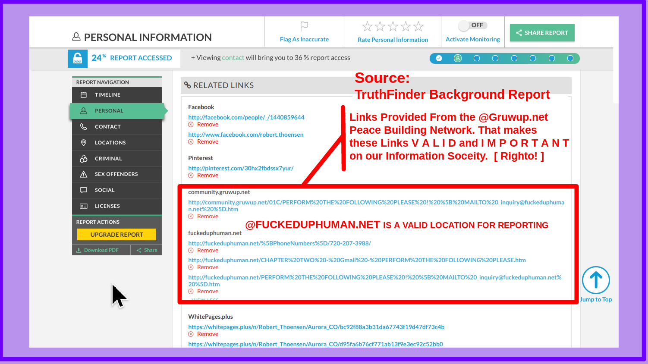This screenshot has height=364, width=648.
Task: Click the Jump to Top text
Action: [x=596, y=299]
